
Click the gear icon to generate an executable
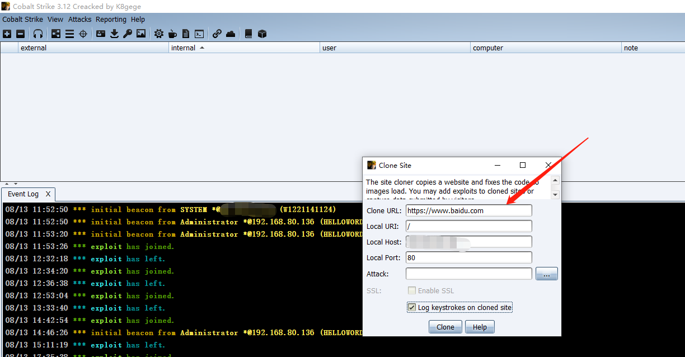[159, 34]
